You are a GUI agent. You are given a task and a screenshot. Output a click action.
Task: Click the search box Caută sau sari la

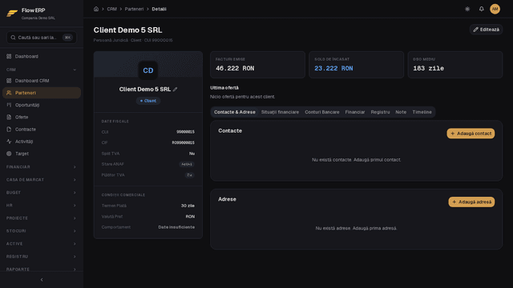(x=42, y=38)
